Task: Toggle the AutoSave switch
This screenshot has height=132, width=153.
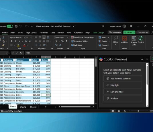Action: pyautogui.click(x=10, y=26)
